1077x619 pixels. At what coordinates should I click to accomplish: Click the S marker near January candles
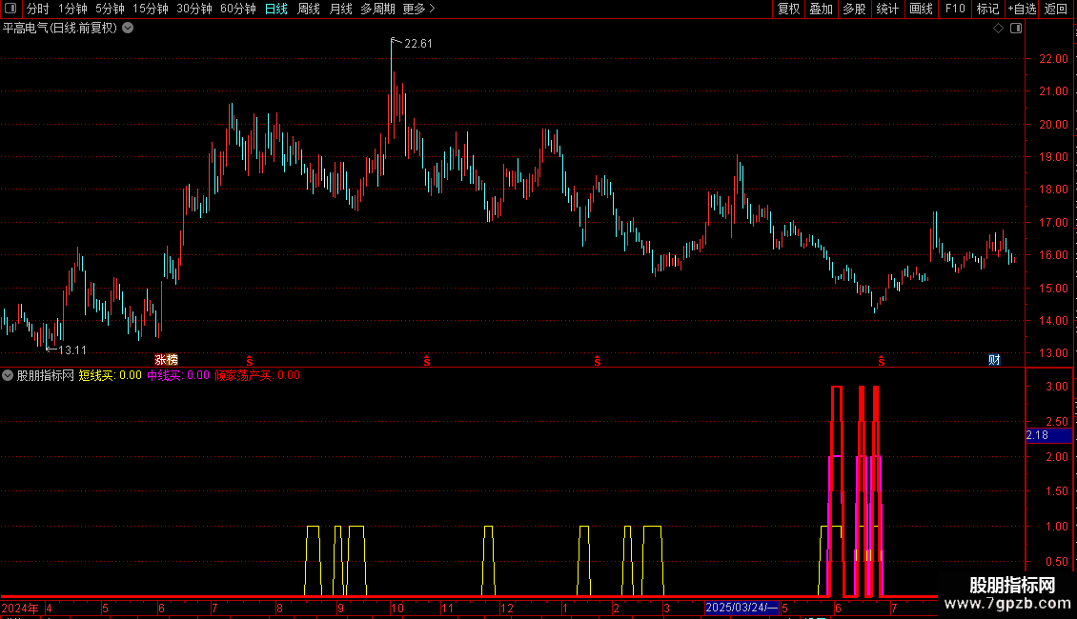pos(598,361)
